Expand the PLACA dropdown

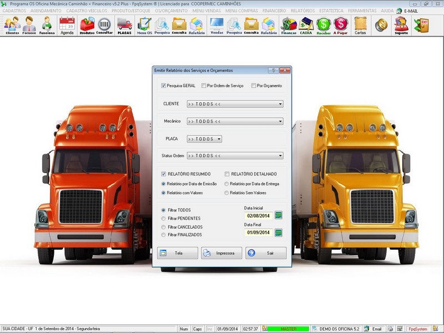click(219, 139)
